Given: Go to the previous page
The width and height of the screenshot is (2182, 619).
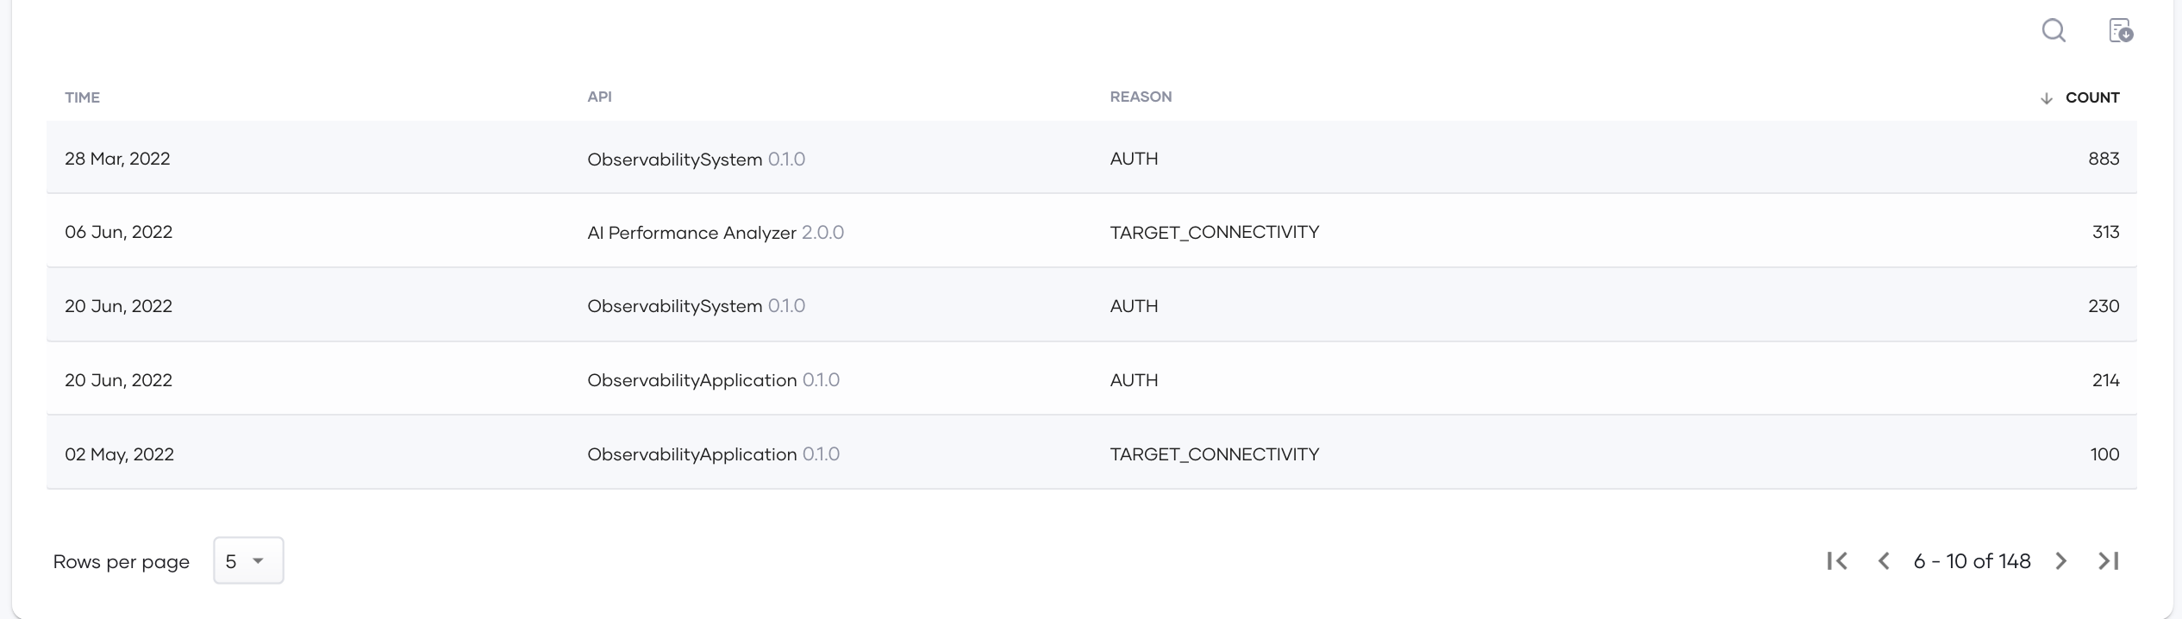Looking at the screenshot, I should pos(1884,561).
